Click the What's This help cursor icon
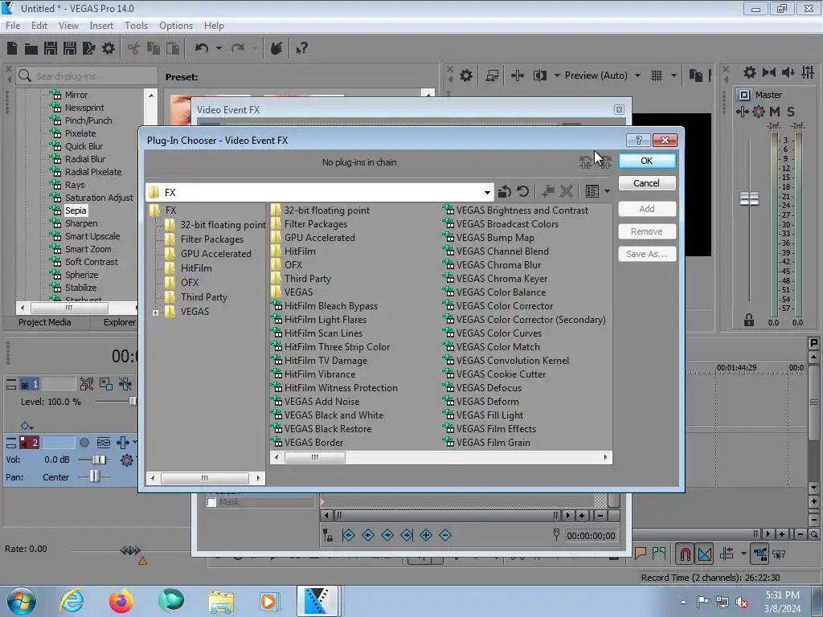This screenshot has width=823, height=617. point(301,48)
